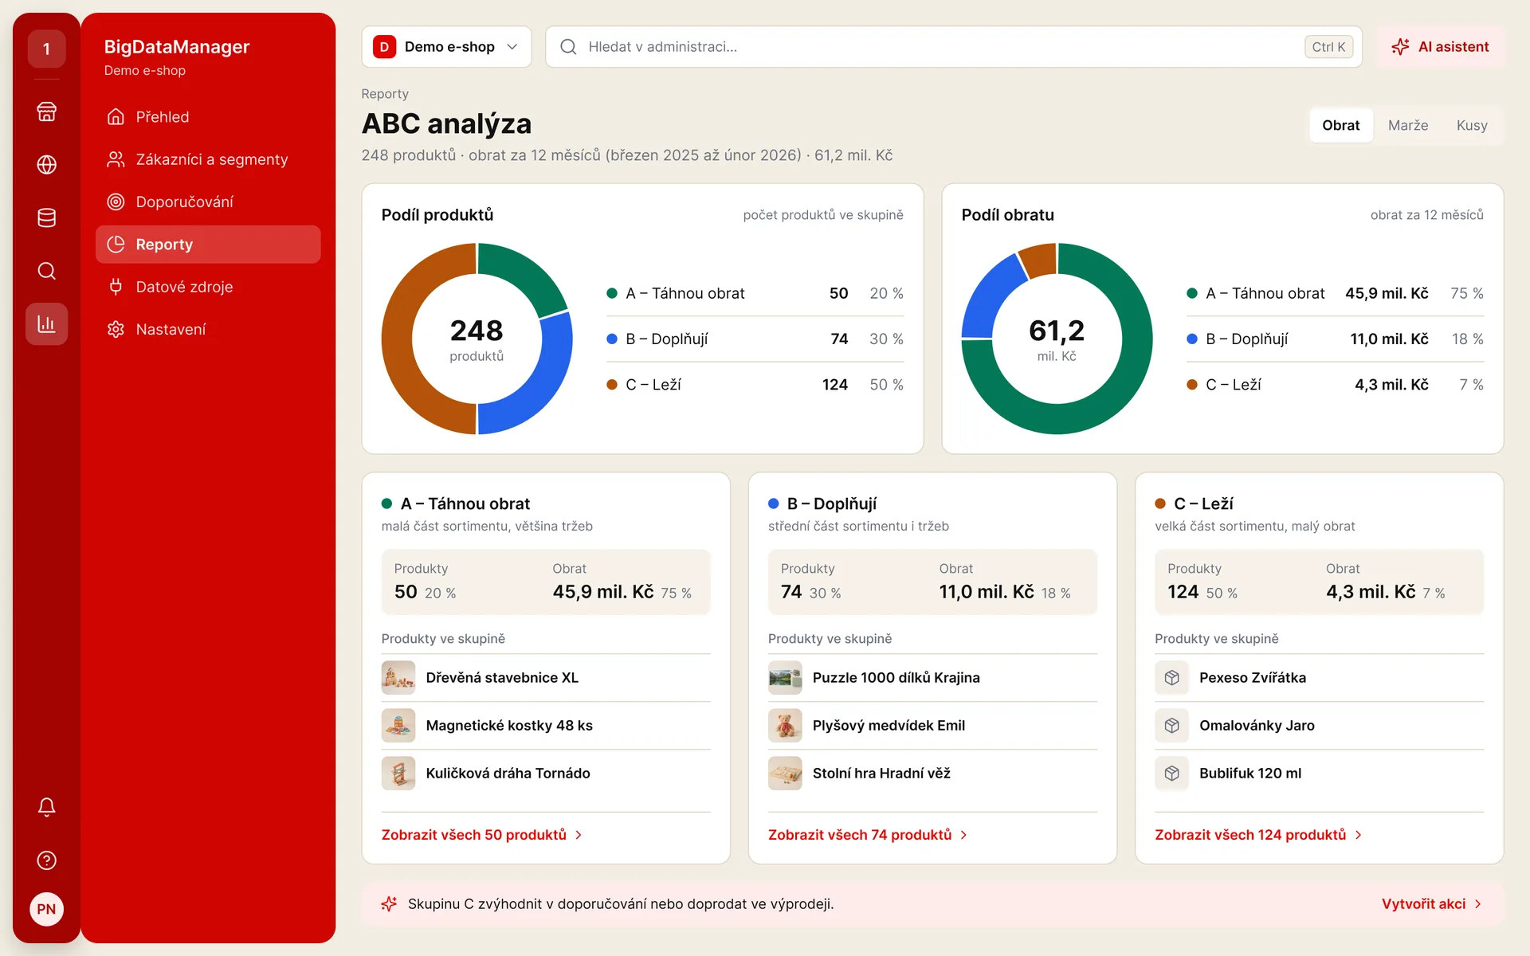Open the globe icon in the left rail
The image size is (1530, 956).
[46, 165]
